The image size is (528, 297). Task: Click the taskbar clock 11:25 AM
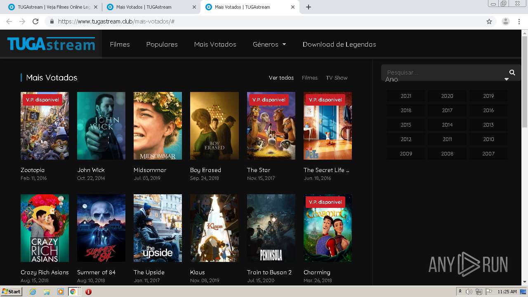coord(507,292)
